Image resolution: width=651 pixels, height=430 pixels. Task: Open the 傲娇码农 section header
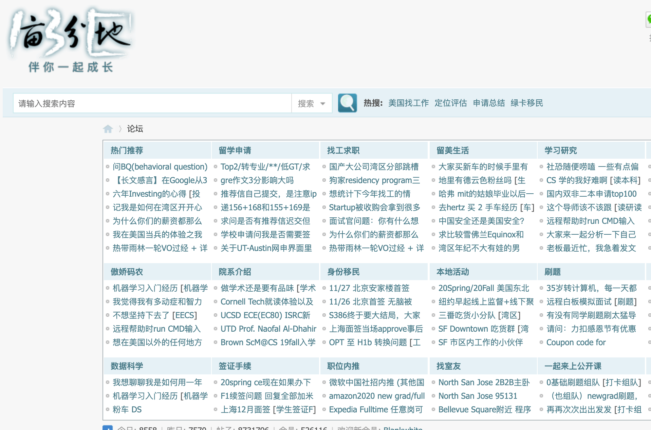(x=127, y=272)
